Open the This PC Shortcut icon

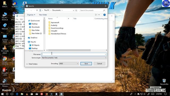click(5, 17)
